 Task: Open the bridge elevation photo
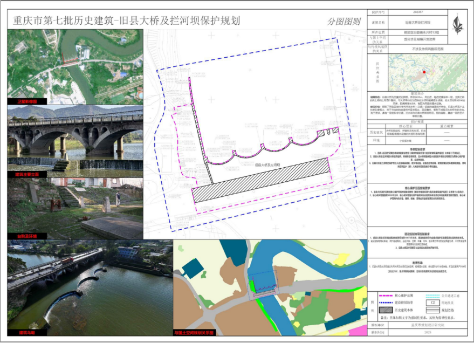tap(75, 140)
